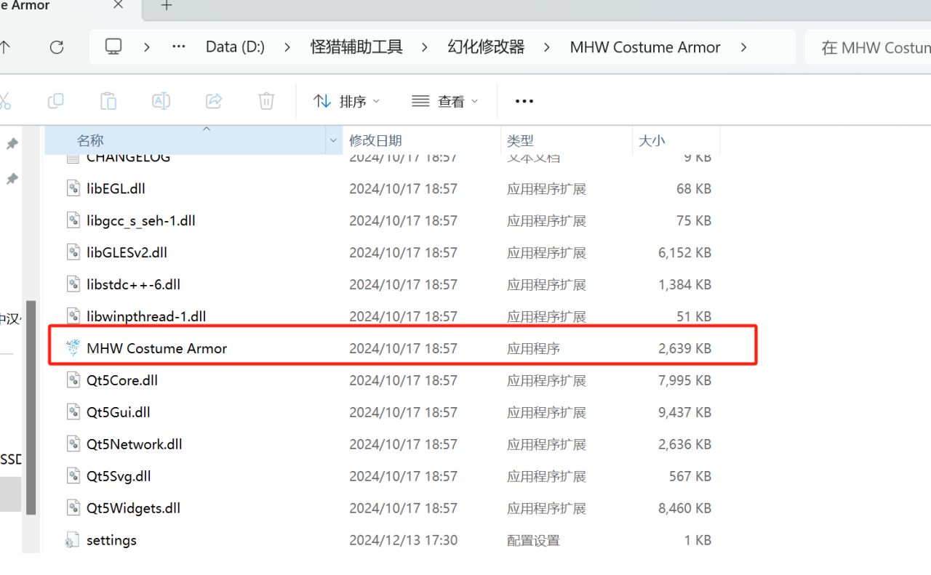Click the Delete trash can icon
The width and height of the screenshot is (931, 575).
(x=266, y=101)
